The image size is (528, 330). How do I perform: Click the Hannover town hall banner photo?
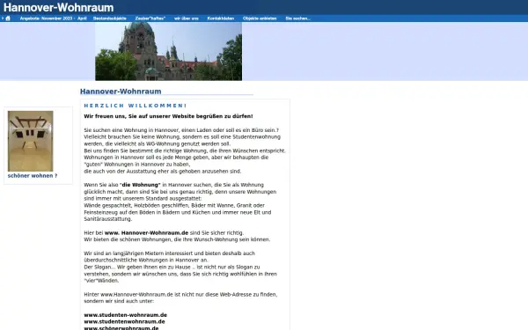tap(168, 51)
